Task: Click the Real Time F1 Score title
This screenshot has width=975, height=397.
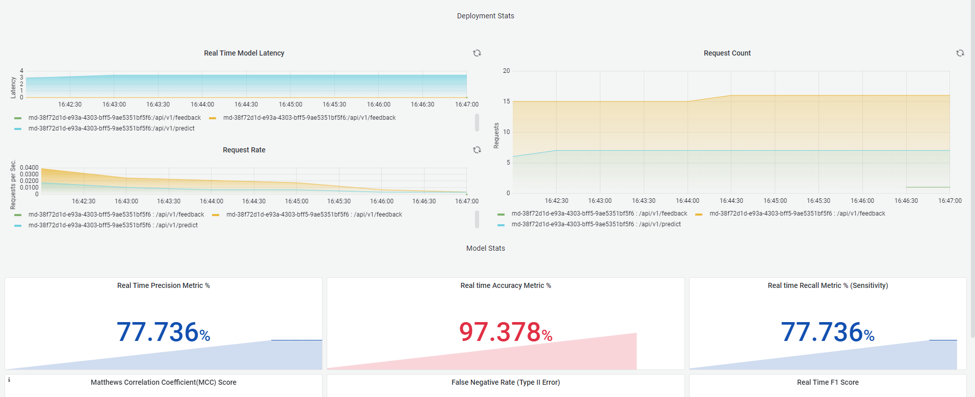Action: [828, 382]
